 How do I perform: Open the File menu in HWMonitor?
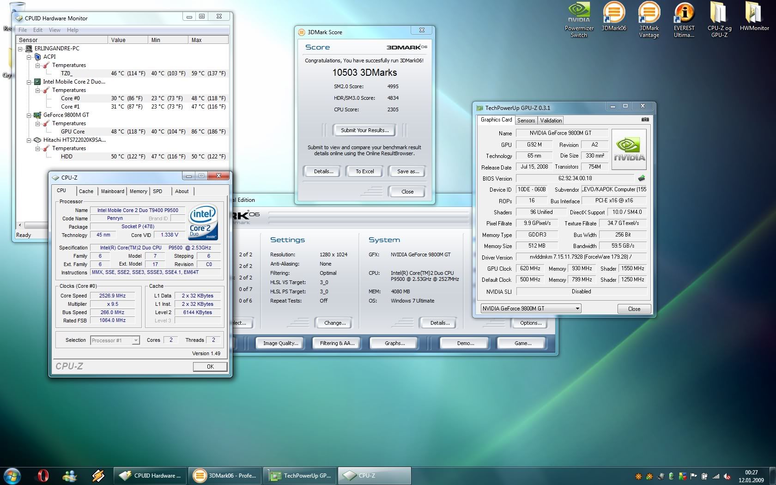[23, 30]
